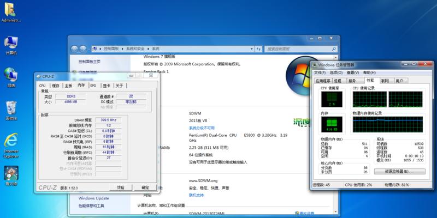Expand the 系统和安全 breadcrumb arrow
This screenshot has width=437, height=218.
coord(149,49)
